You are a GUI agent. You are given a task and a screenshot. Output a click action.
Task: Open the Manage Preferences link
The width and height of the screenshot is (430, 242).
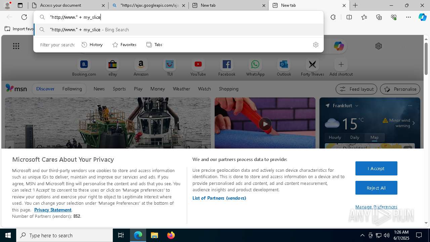(376, 207)
